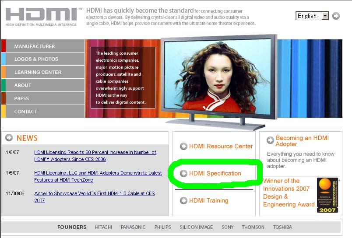Screen dimensions: 352x238
Task: Click arrow icon beside HDMI Training
Action: pos(183,200)
